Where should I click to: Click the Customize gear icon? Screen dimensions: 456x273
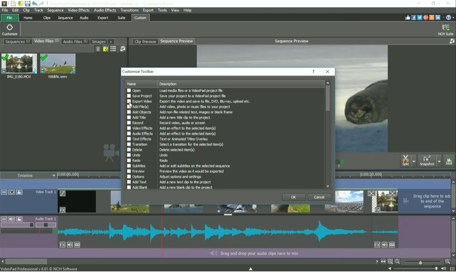10,27
